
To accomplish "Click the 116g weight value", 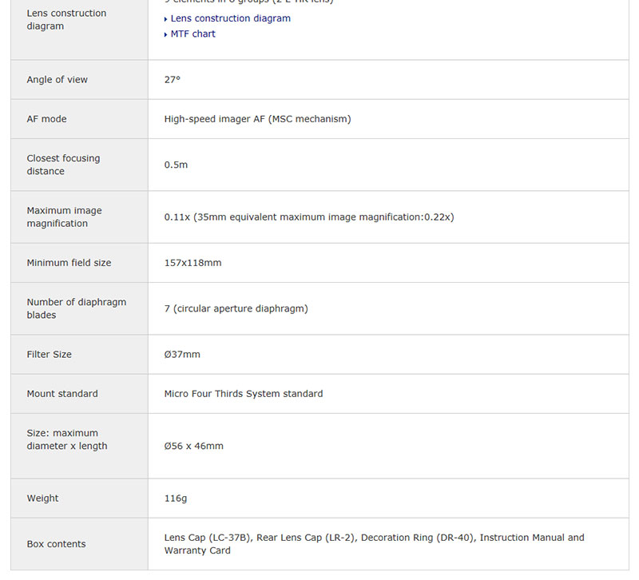I will (175, 498).
